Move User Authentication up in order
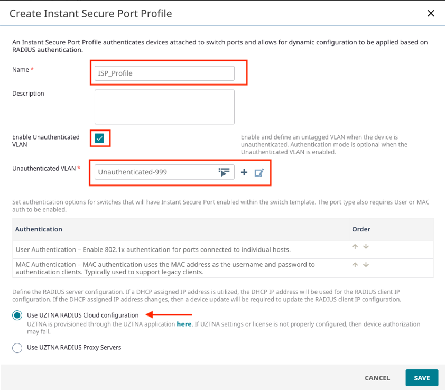This screenshot has width=445, height=390. [356, 246]
